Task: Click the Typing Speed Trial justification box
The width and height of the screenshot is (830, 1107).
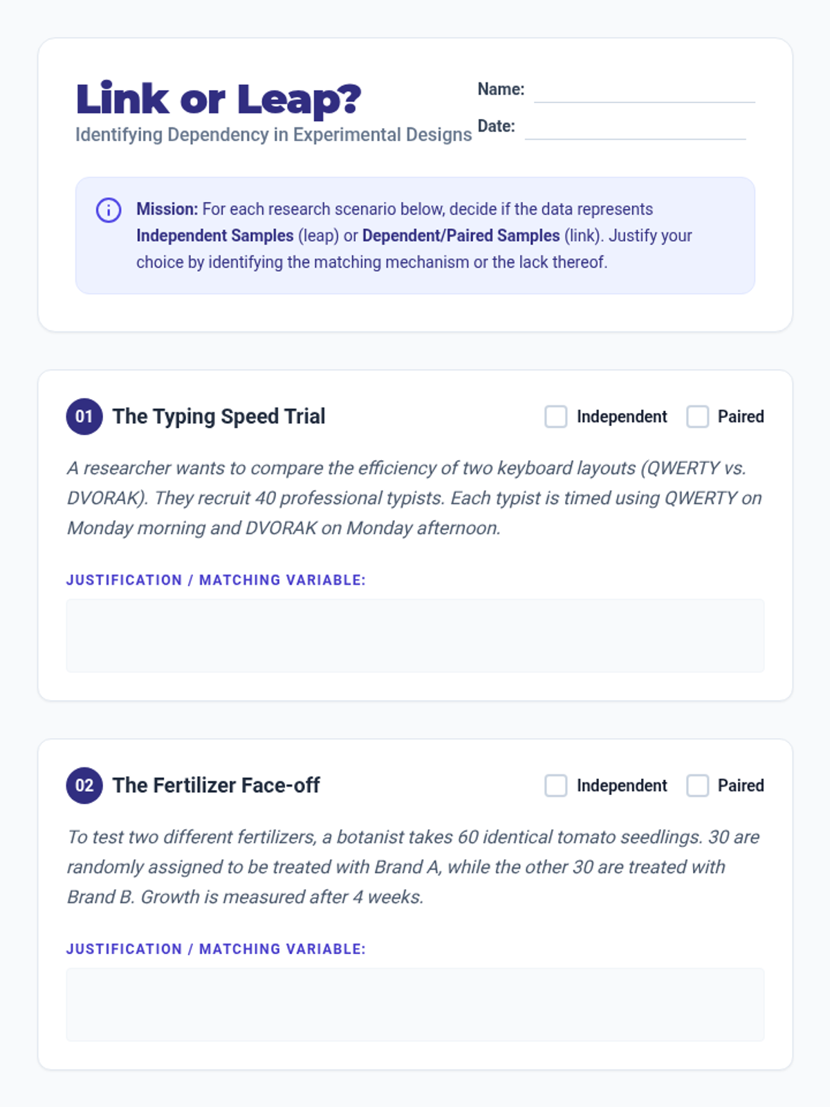Action: tap(415, 635)
